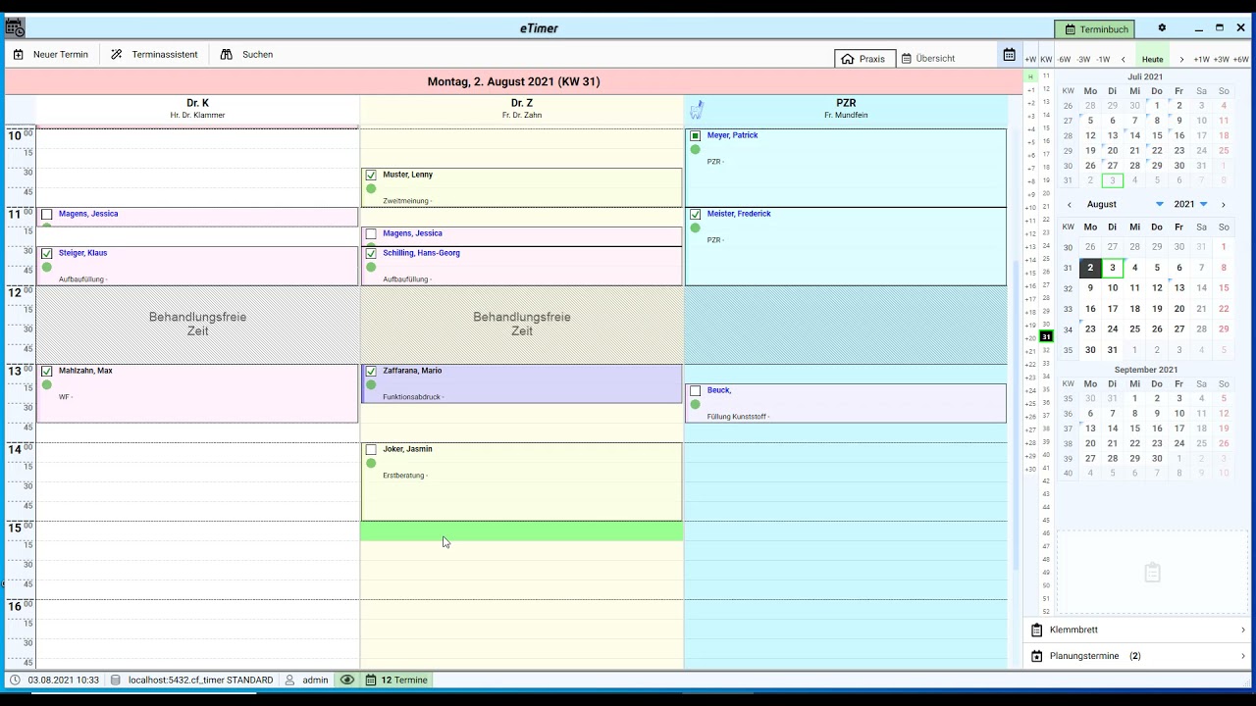Click the Planungstermine calendar icon
Viewport: 1256px width, 706px height.
tap(1037, 656)
